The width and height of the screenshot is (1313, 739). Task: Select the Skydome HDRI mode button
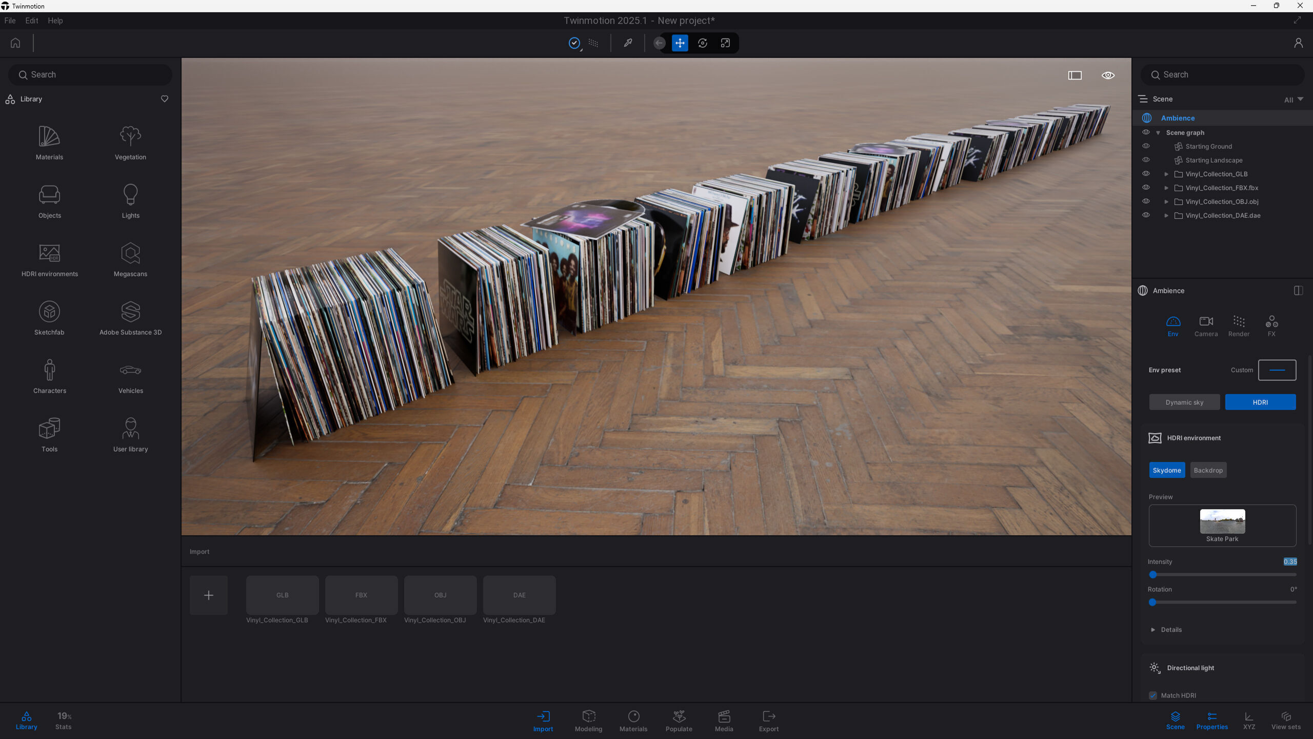(1167, 470)
